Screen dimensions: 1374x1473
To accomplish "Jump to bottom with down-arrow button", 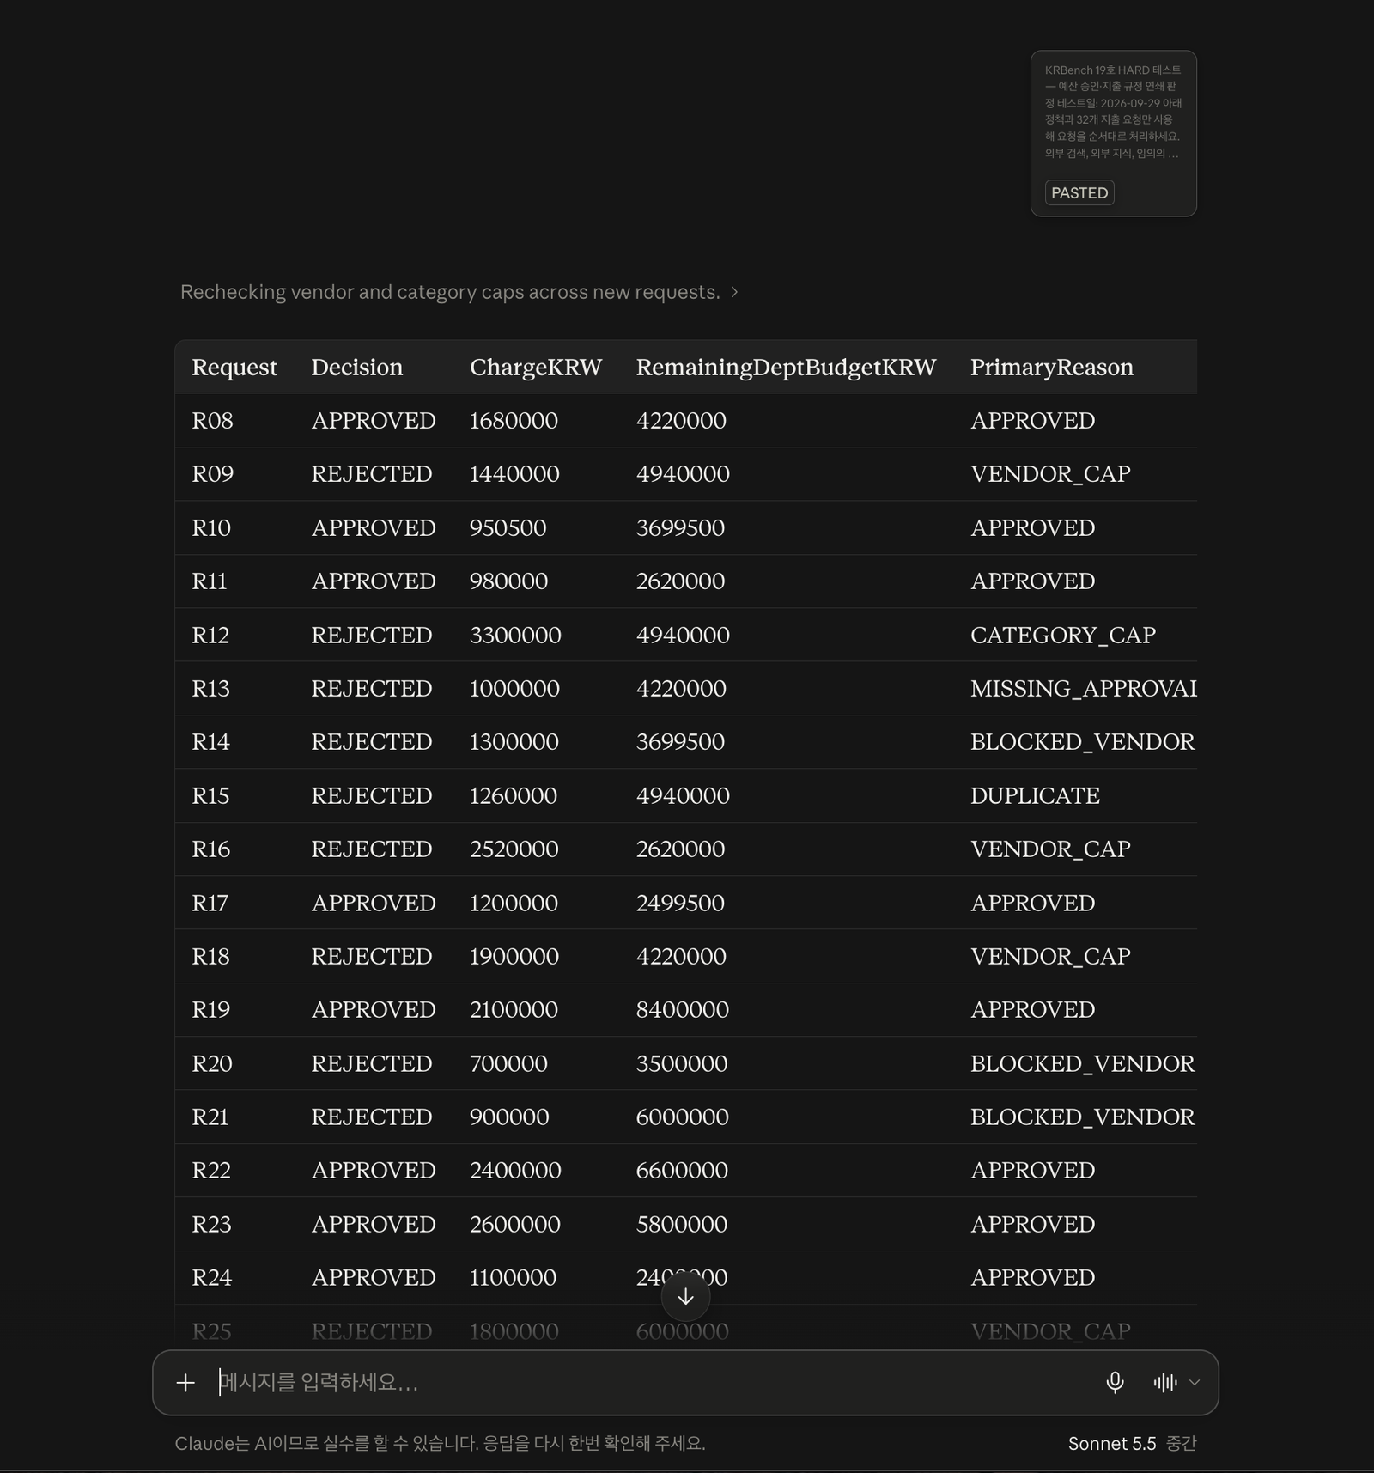I will (x=685, y=1297).
